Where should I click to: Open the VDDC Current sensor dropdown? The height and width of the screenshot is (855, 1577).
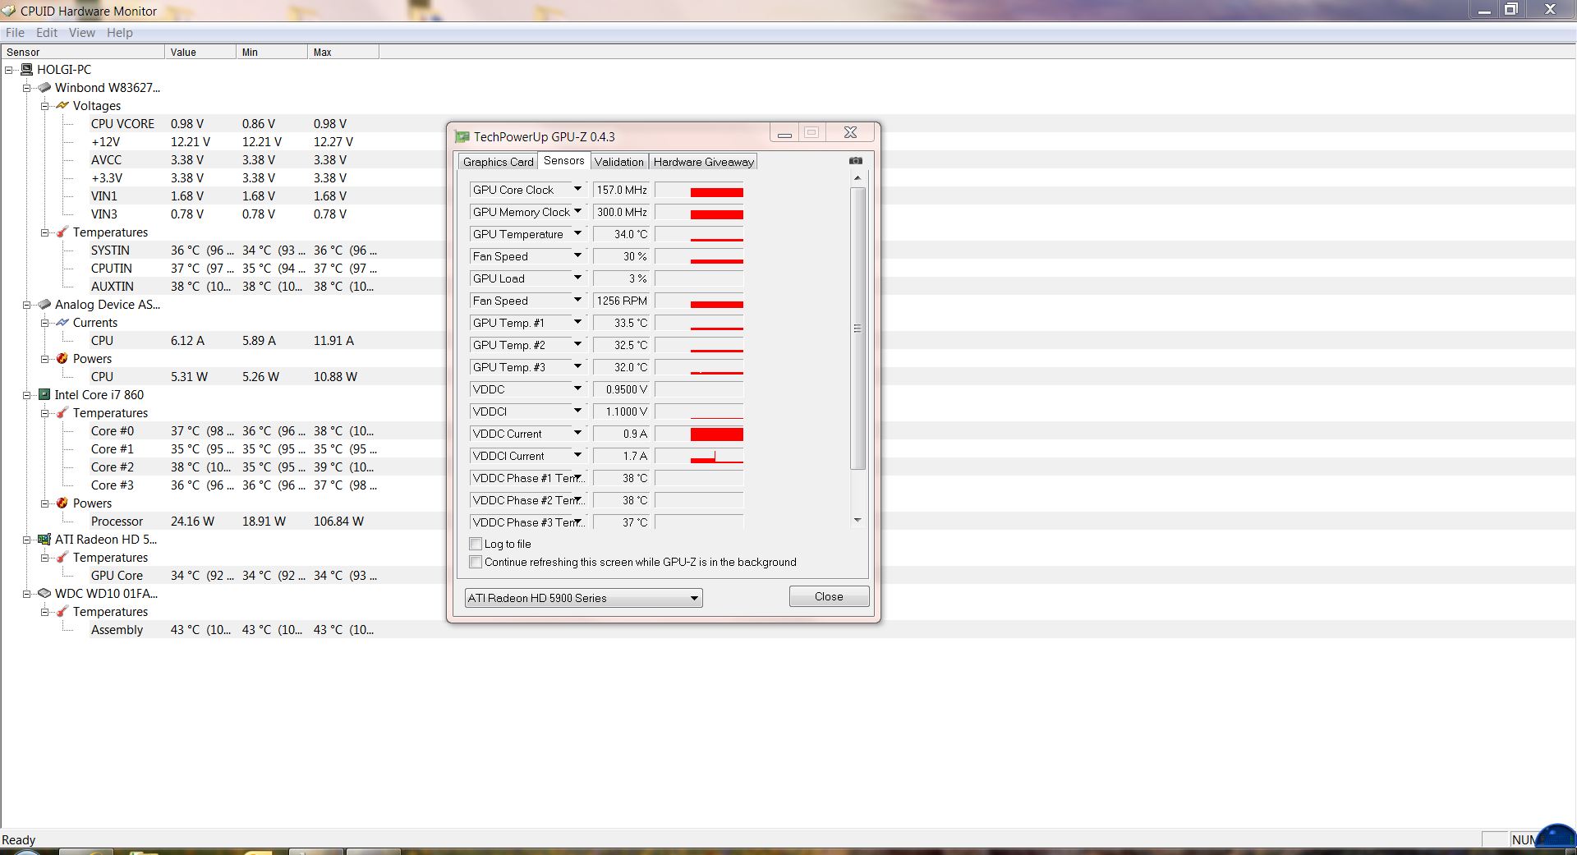click(x=577, y=434)
